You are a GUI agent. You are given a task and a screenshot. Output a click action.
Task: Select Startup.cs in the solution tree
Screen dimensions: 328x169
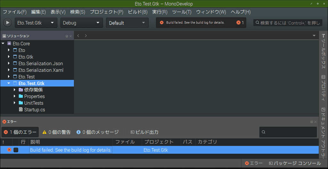point(35,109)
